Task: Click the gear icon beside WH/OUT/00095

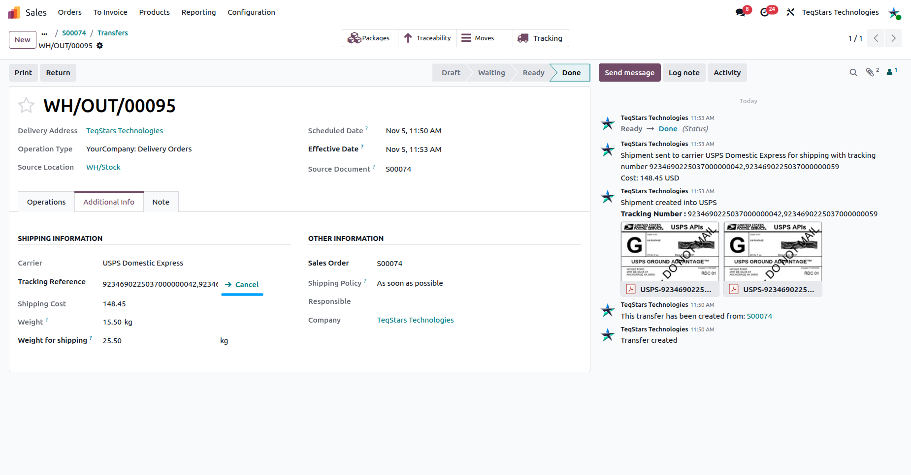Action: coord(100,46)
